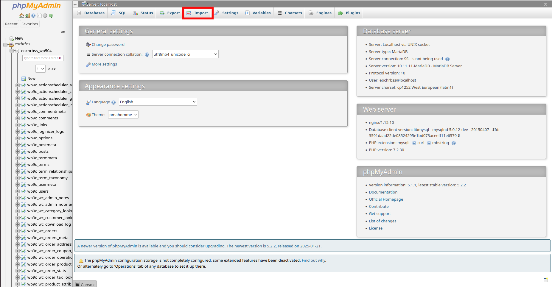Open the Theme dropdown showing pmahomme

coord(123,115)
